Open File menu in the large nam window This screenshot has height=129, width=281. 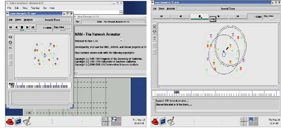pyautogui.click(x=155, y=9)
